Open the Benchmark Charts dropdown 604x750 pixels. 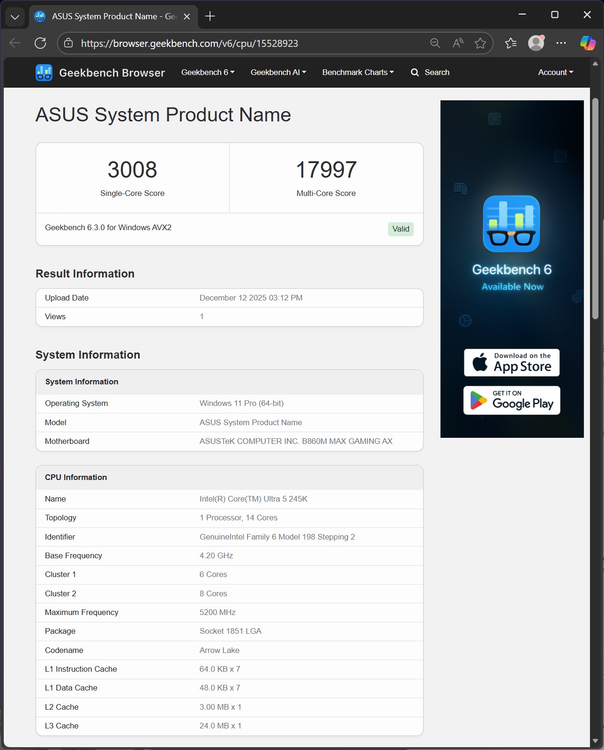click(358, 72)
